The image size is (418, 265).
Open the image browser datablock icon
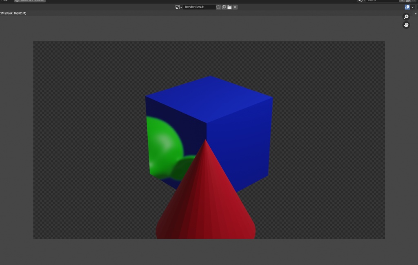tap(178, 7)
